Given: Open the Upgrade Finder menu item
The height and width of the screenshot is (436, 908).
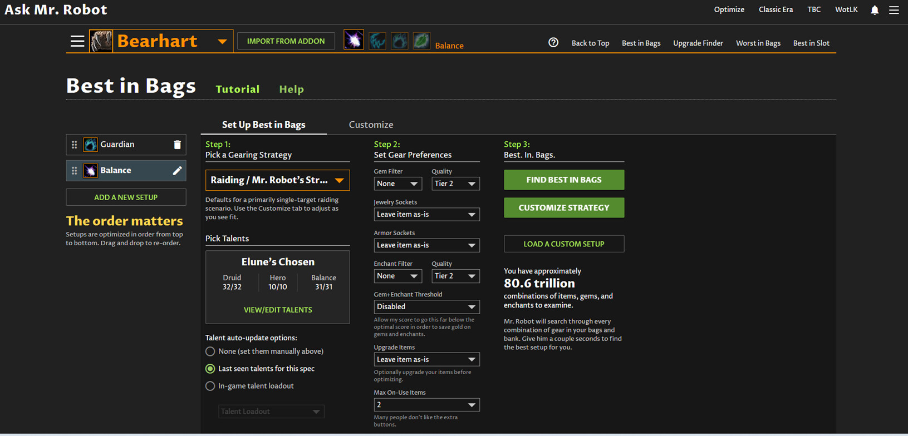Looking at the screenshot, I should point(698,43).
